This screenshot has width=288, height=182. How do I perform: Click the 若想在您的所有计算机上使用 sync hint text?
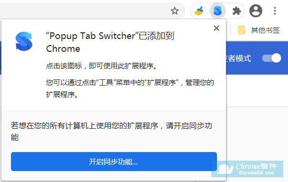[x=112, y=132]
